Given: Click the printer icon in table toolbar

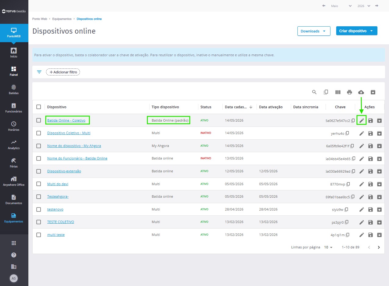Looking at the screenshot, I should [x=349, y=92].
